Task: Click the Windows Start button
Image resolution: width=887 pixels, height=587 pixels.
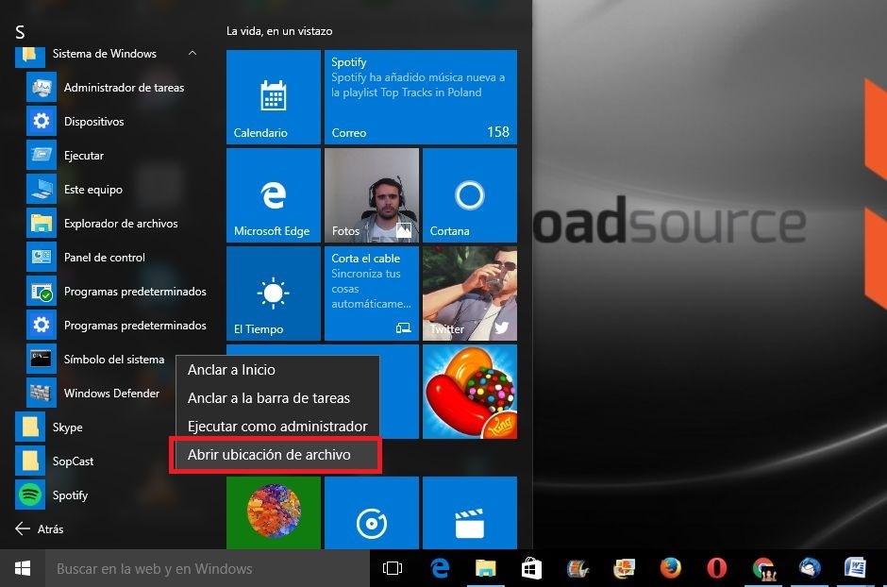Action: point(23,568)
